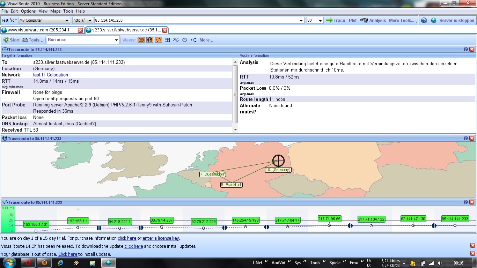Toggle the Map globe view icon
477x268 pixels.
[x=150, y=40]
